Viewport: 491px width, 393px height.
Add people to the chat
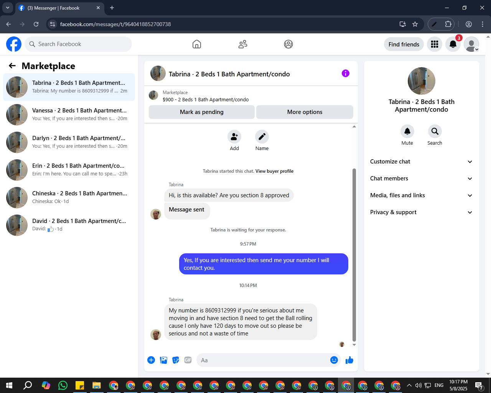[x=234, y=137]
